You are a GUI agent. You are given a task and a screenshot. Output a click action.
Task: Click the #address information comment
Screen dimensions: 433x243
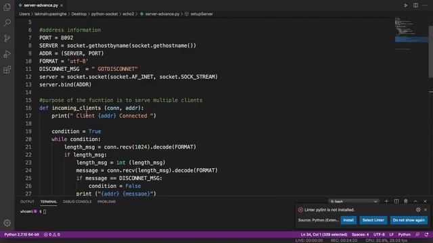coord(70,30)
